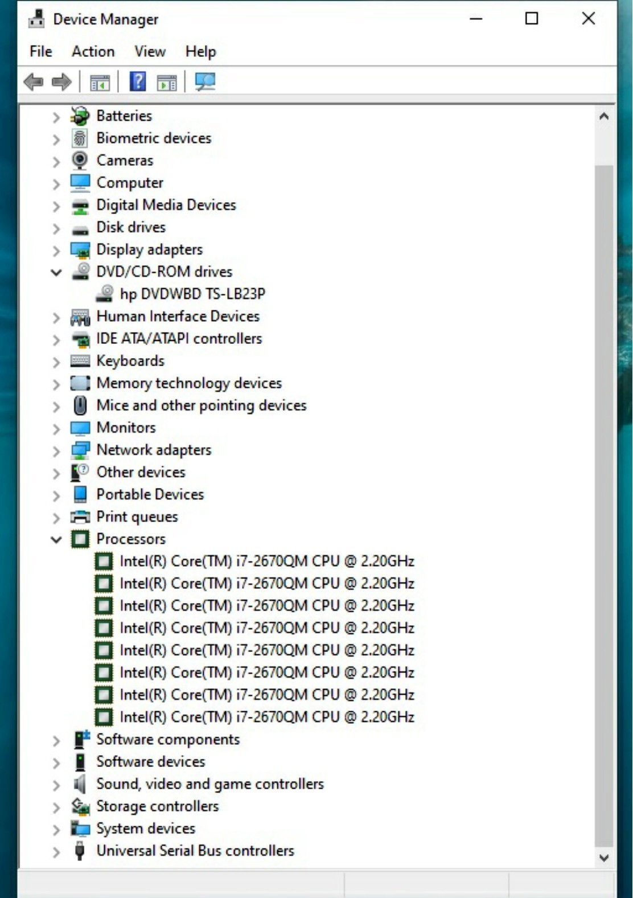Collapse the DVD/CD-ROM drives node
The width and height of the screenshot is (633, 898).
coord(56,272)
